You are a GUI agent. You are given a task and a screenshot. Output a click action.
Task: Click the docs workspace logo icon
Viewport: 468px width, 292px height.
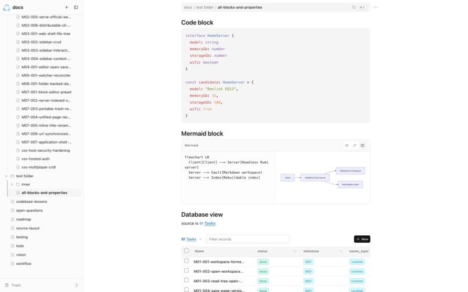pos(6,8)
